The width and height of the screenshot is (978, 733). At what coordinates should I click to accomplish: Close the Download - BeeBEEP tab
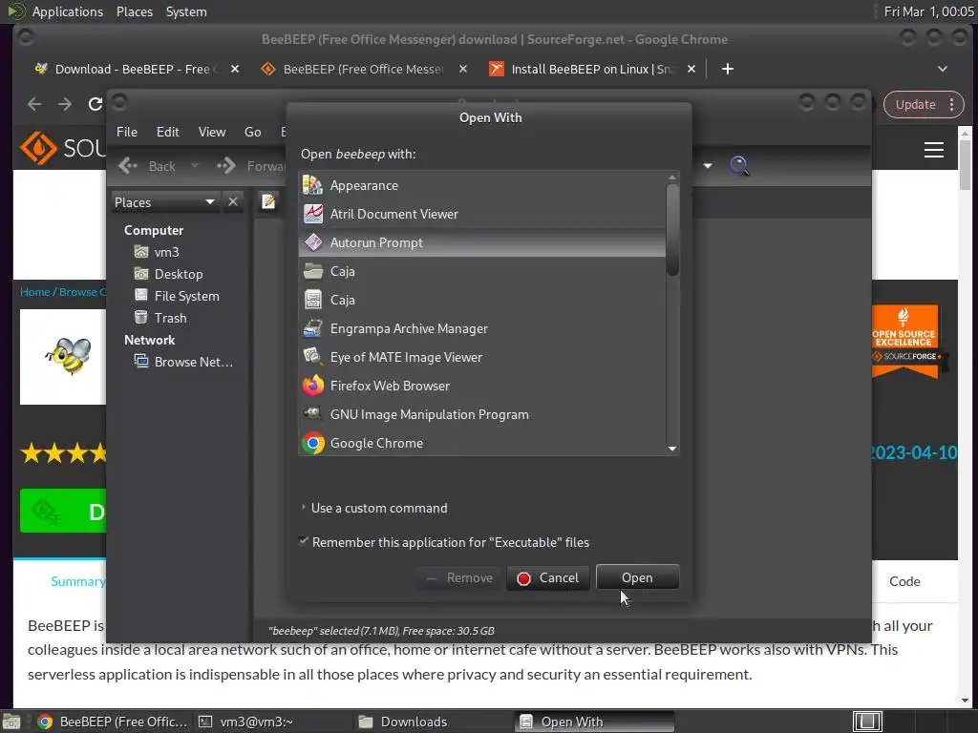coord(235,69)
